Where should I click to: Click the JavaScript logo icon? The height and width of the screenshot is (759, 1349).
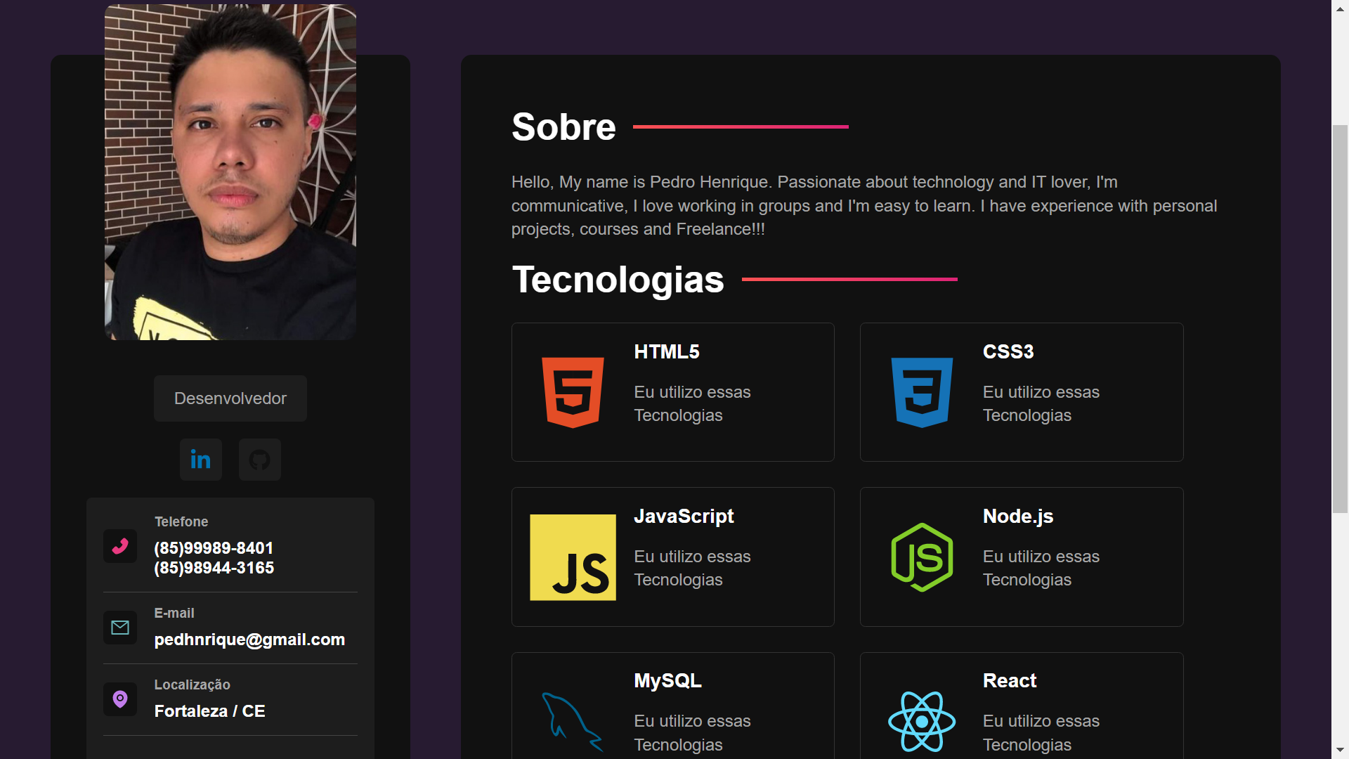tap(573, 557)
